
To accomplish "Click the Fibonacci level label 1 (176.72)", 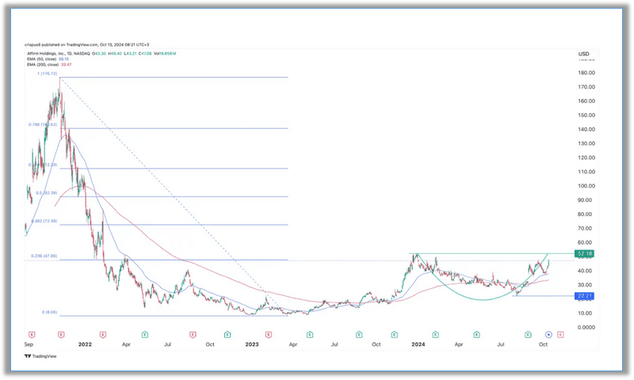I will pyautogui.click(x=48, y=74).
